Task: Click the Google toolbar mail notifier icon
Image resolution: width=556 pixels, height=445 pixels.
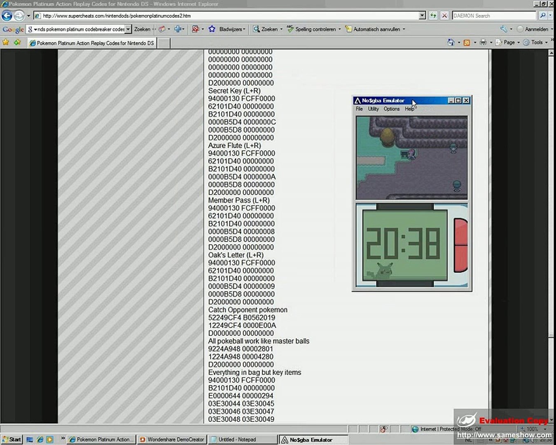Action: coord(162,29)
